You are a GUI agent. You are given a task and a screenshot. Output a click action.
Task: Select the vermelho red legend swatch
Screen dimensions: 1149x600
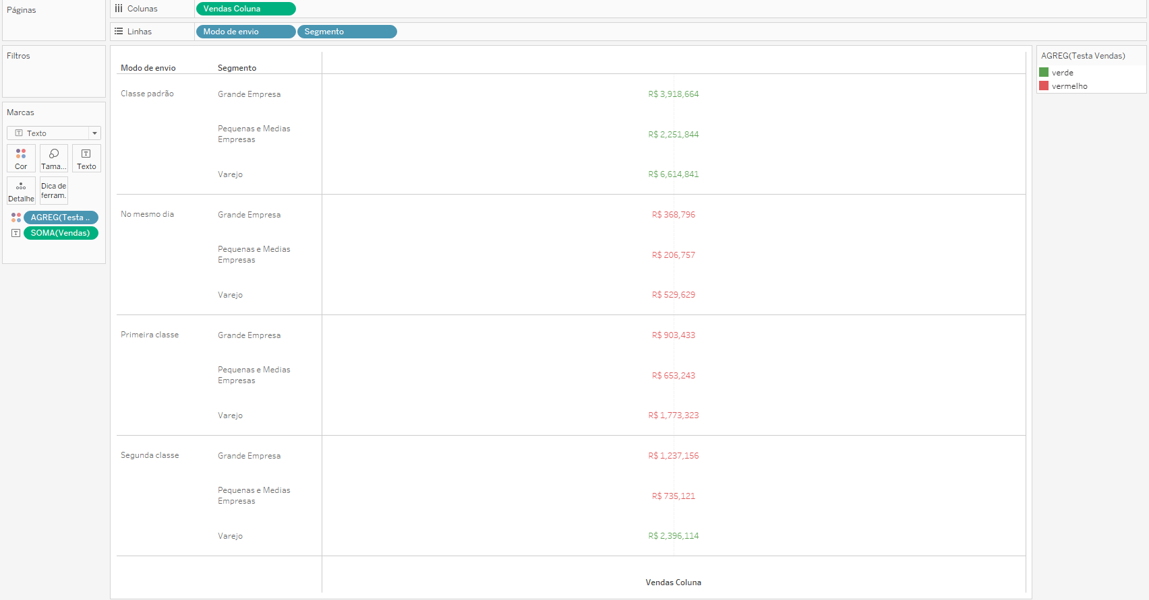(x=1044, y=86)
